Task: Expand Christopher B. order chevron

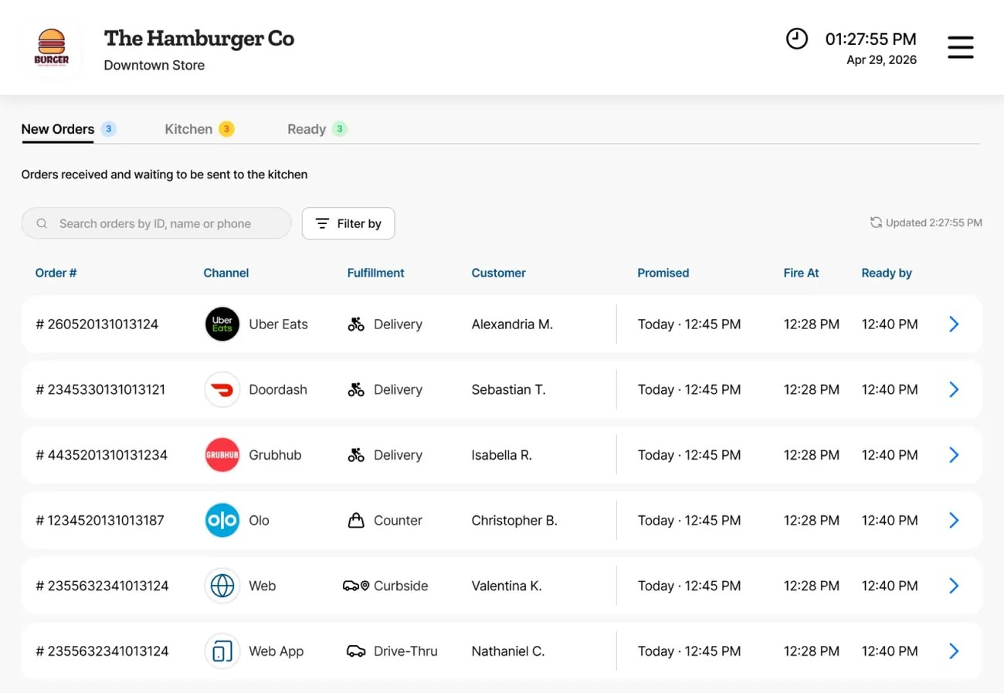Action: tap(954, 521)
